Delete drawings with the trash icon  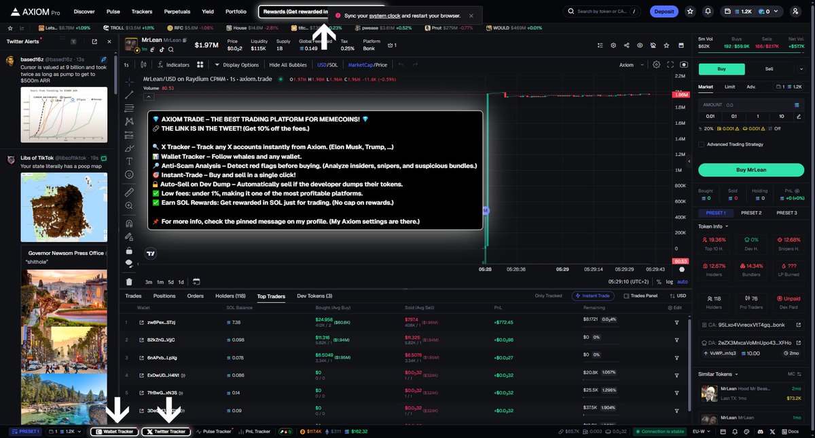[x=129, y=281]
